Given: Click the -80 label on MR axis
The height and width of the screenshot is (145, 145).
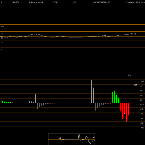Looking at the screenshot, I should pyautogui.click(x=142, y=123).
